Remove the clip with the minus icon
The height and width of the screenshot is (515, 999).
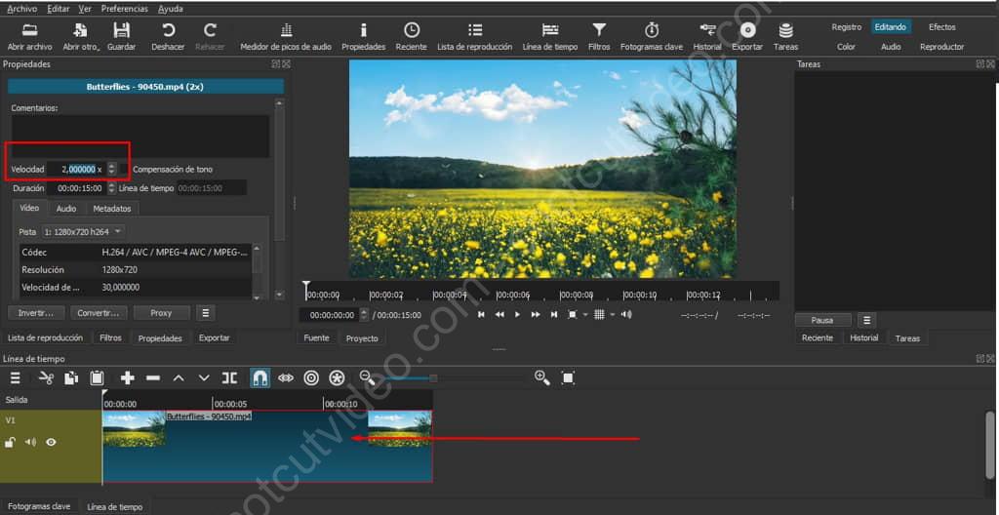(x=153, y=378)
